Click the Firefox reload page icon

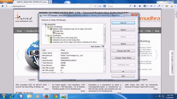pos(95,6)
